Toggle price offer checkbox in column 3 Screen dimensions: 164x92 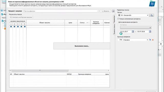point(18,27)
